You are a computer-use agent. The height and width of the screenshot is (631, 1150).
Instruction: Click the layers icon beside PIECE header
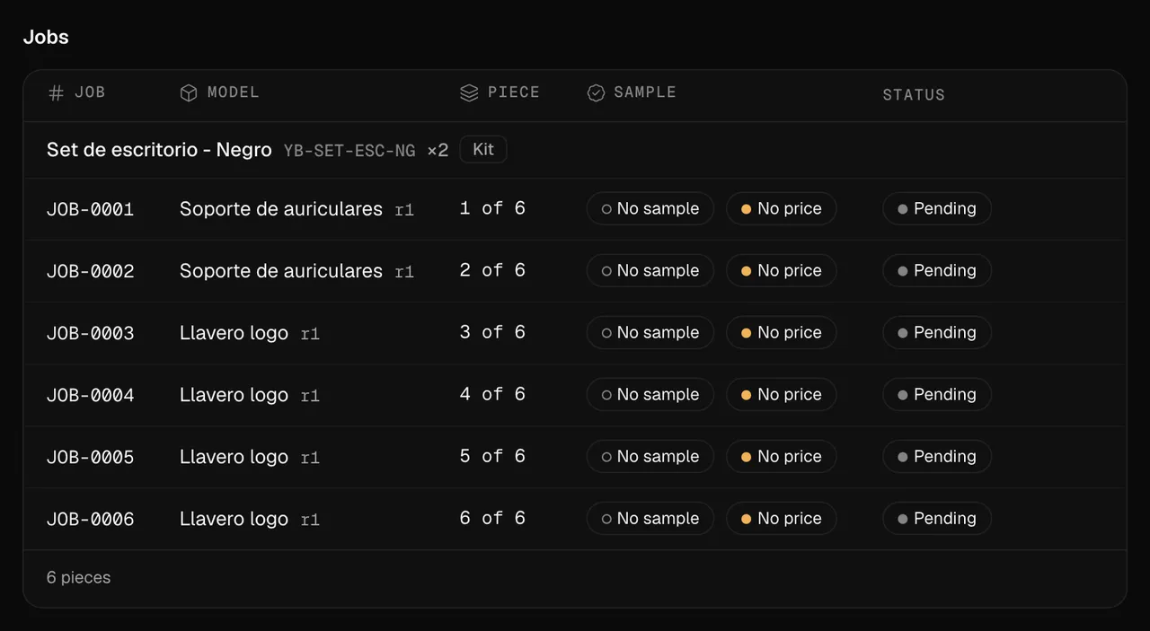click(469, 93)
